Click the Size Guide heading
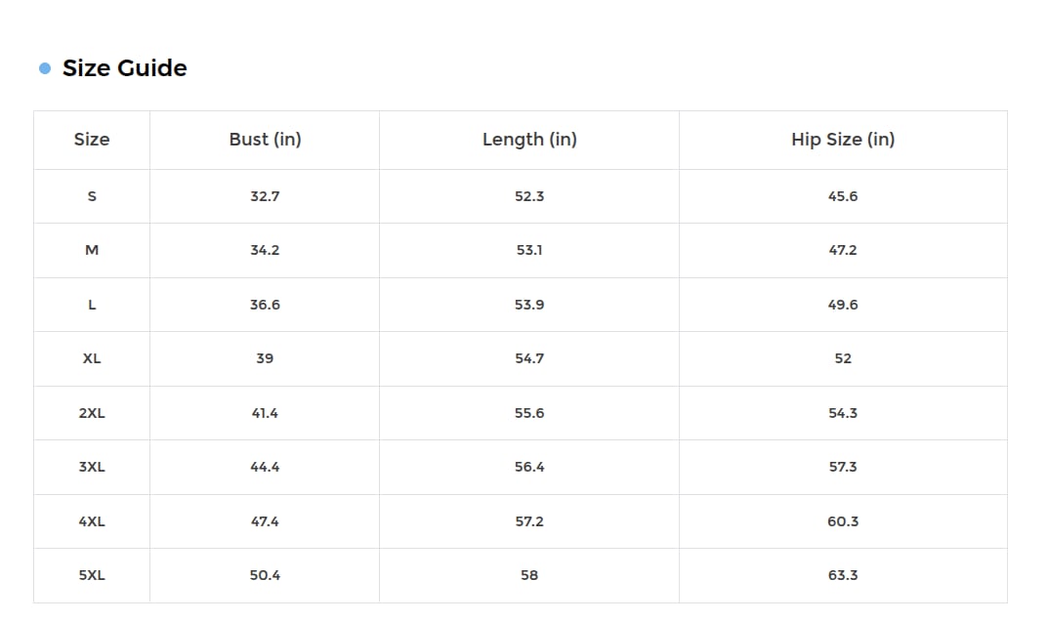This screenshot has height=622, width=1047. (124, 68)
